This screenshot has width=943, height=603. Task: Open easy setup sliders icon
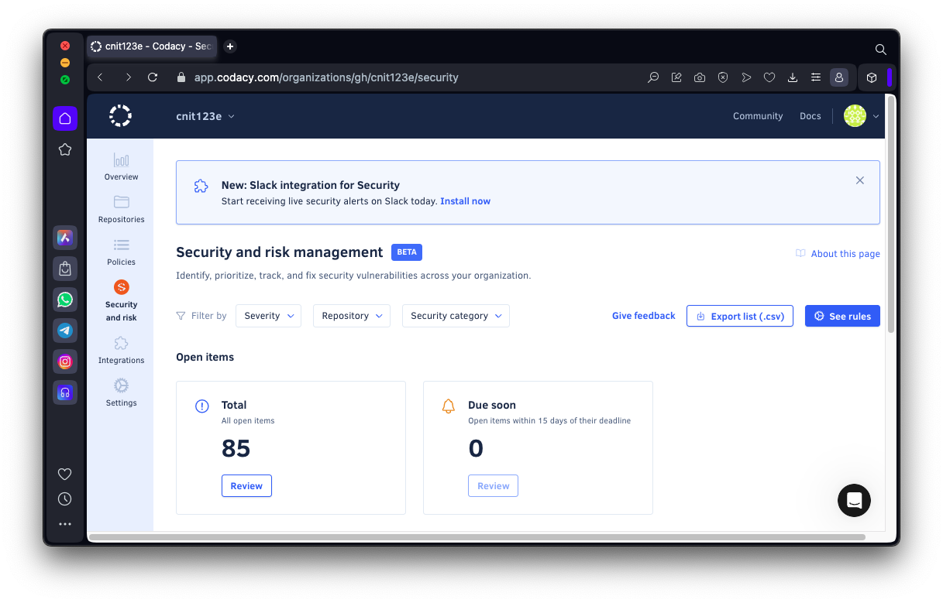click(x=816, y=77)
